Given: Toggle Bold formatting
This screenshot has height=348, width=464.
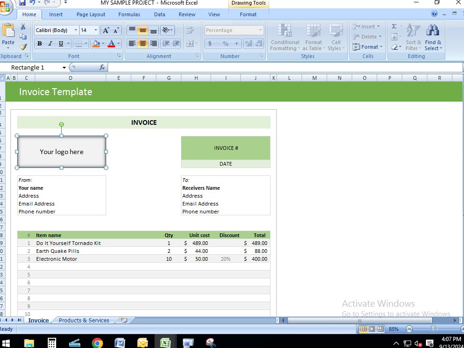Looking at the screenshot, I should pos(39,44).
